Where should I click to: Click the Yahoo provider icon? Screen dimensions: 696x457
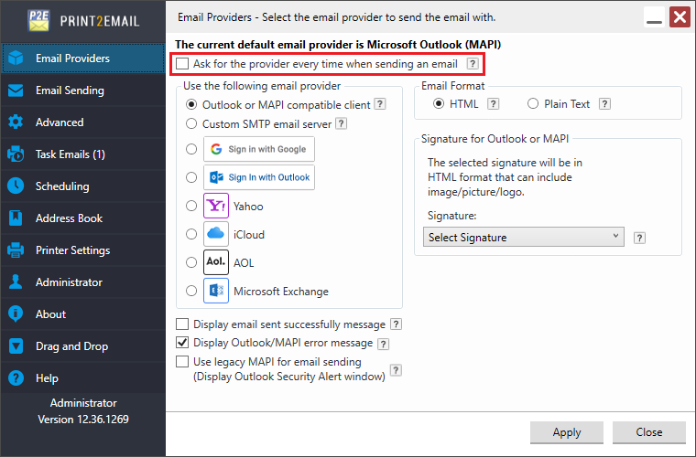[x=216, y=206]
